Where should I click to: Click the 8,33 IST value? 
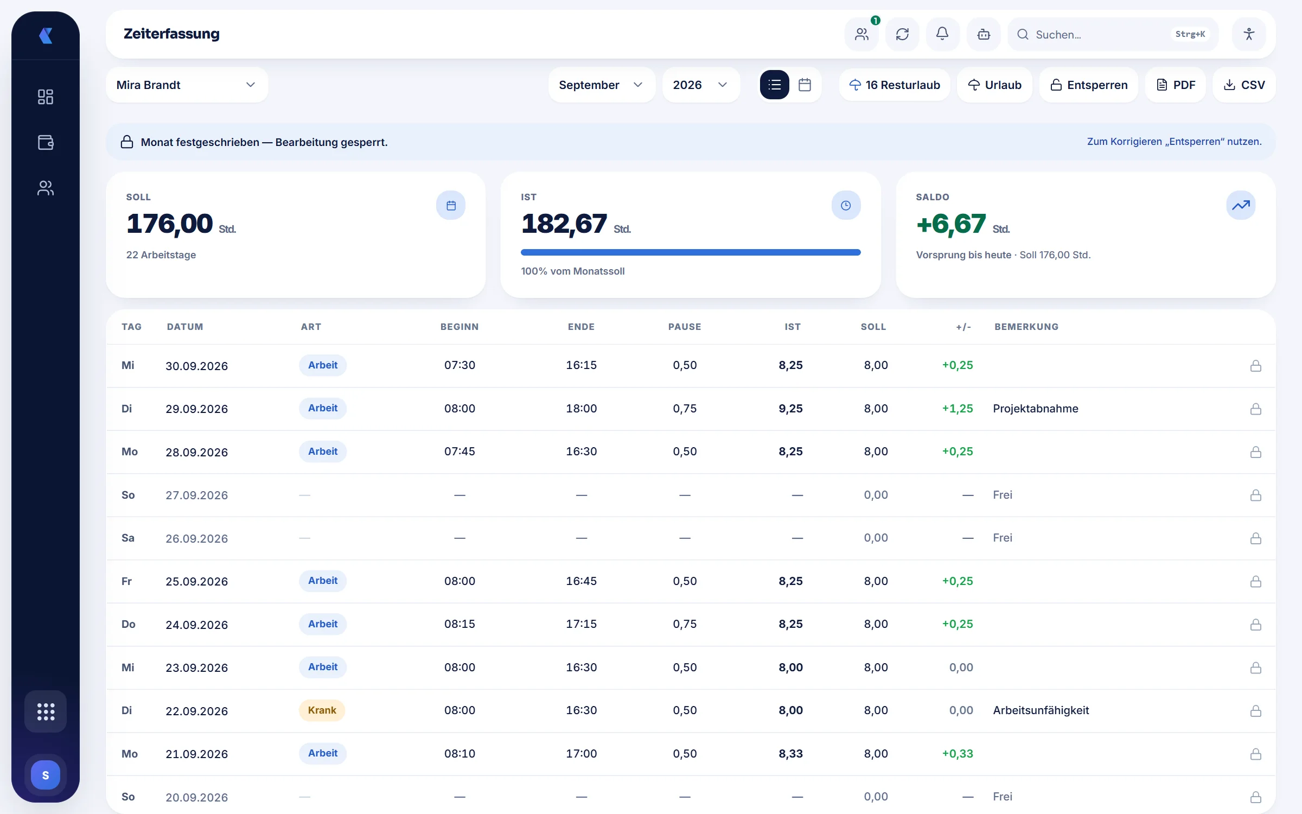pyautogui.click(x=790, y=754)
